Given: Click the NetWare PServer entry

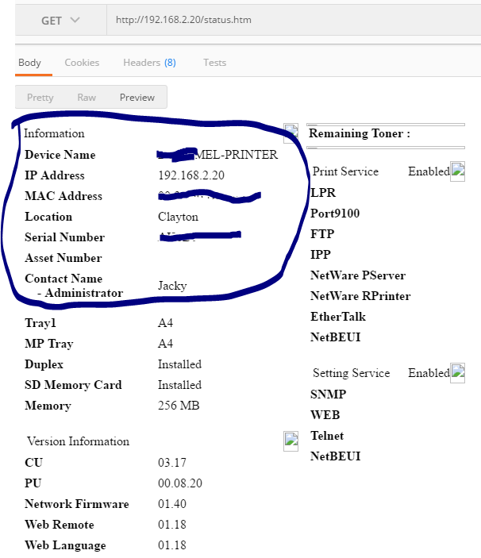Looking at the screenshot, I should coord(358,275).
